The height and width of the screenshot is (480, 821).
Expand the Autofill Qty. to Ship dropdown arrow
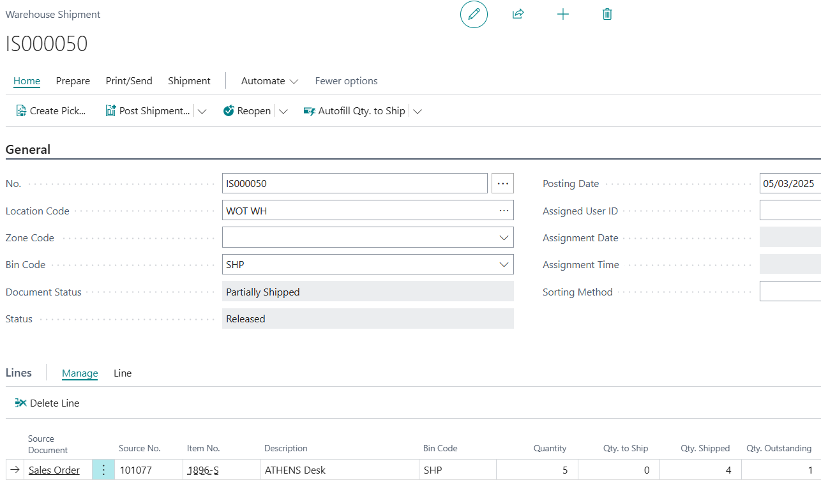click(418, 111)
